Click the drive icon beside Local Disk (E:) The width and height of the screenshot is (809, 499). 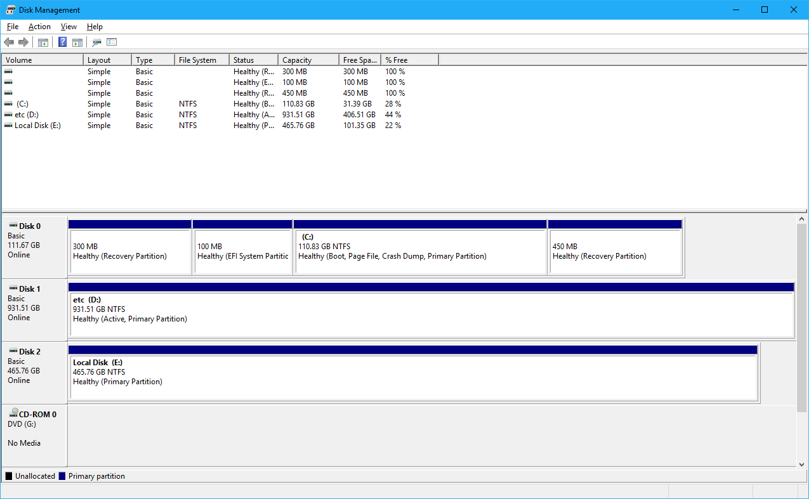(x=8, y=126)
